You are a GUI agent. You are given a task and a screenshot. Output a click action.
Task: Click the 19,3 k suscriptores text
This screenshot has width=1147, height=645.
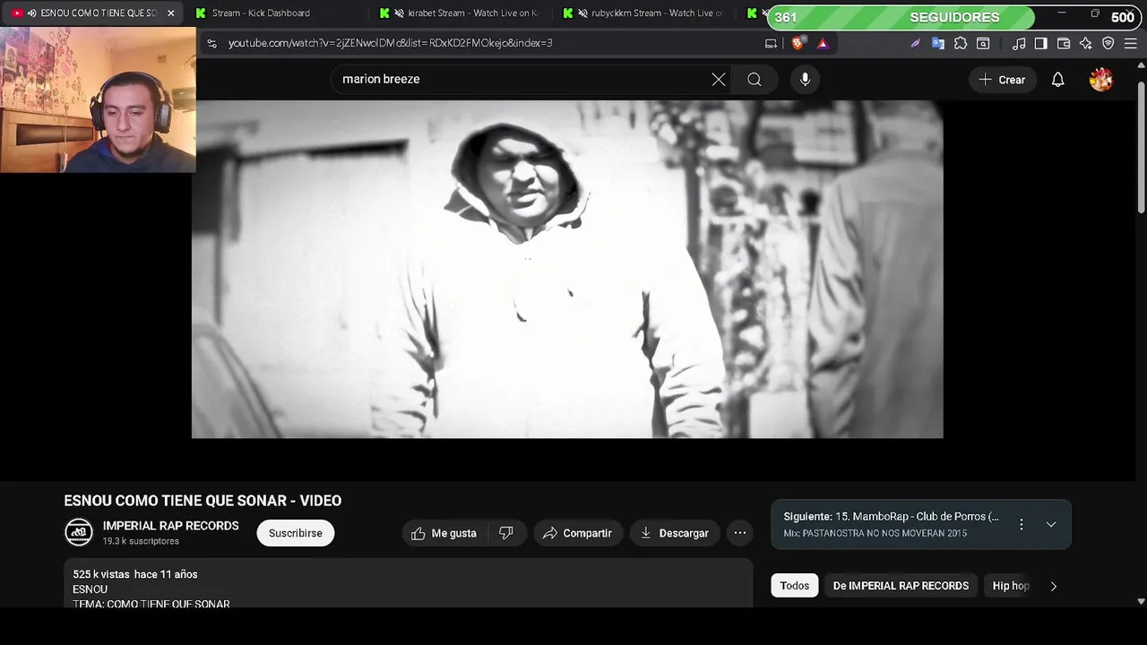(141, 541)
